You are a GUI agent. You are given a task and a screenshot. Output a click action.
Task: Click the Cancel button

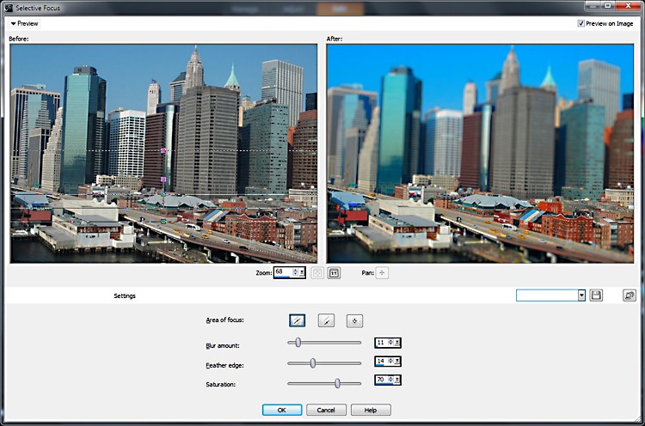[x=326, y=411]
